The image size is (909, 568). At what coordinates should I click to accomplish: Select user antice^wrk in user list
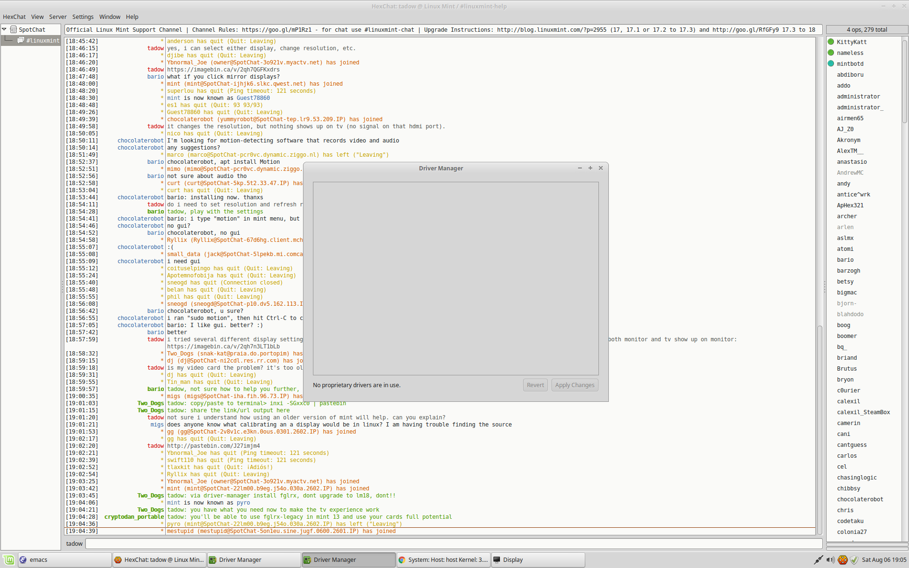pos(853,194)
